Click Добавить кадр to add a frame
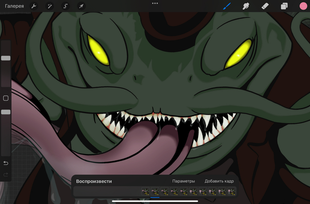Screen dimensions: 310x204 219,181
